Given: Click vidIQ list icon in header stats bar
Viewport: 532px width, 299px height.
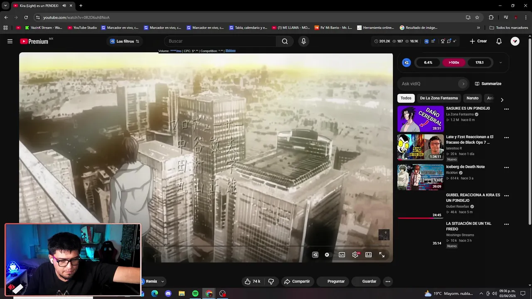Looking at the screenshot, I should [433, 41].
